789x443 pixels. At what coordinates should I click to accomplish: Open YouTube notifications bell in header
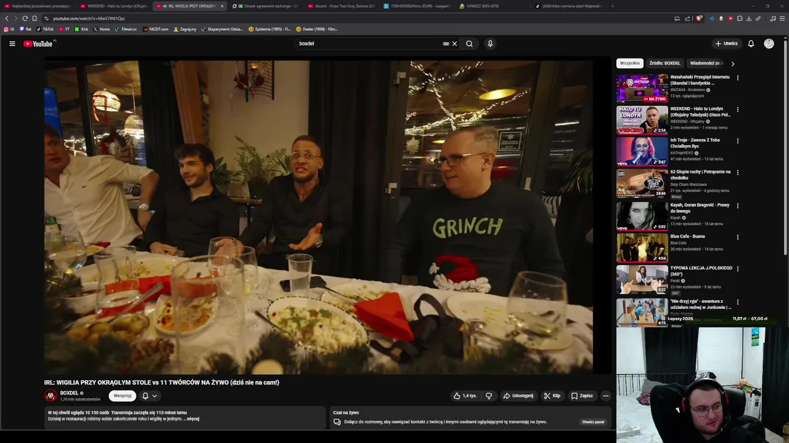[x=751, y=44]
